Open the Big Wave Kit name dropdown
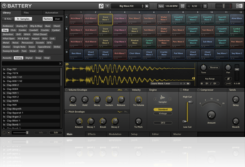This screenshot has width=245, height=167. (x=126, y=6)
